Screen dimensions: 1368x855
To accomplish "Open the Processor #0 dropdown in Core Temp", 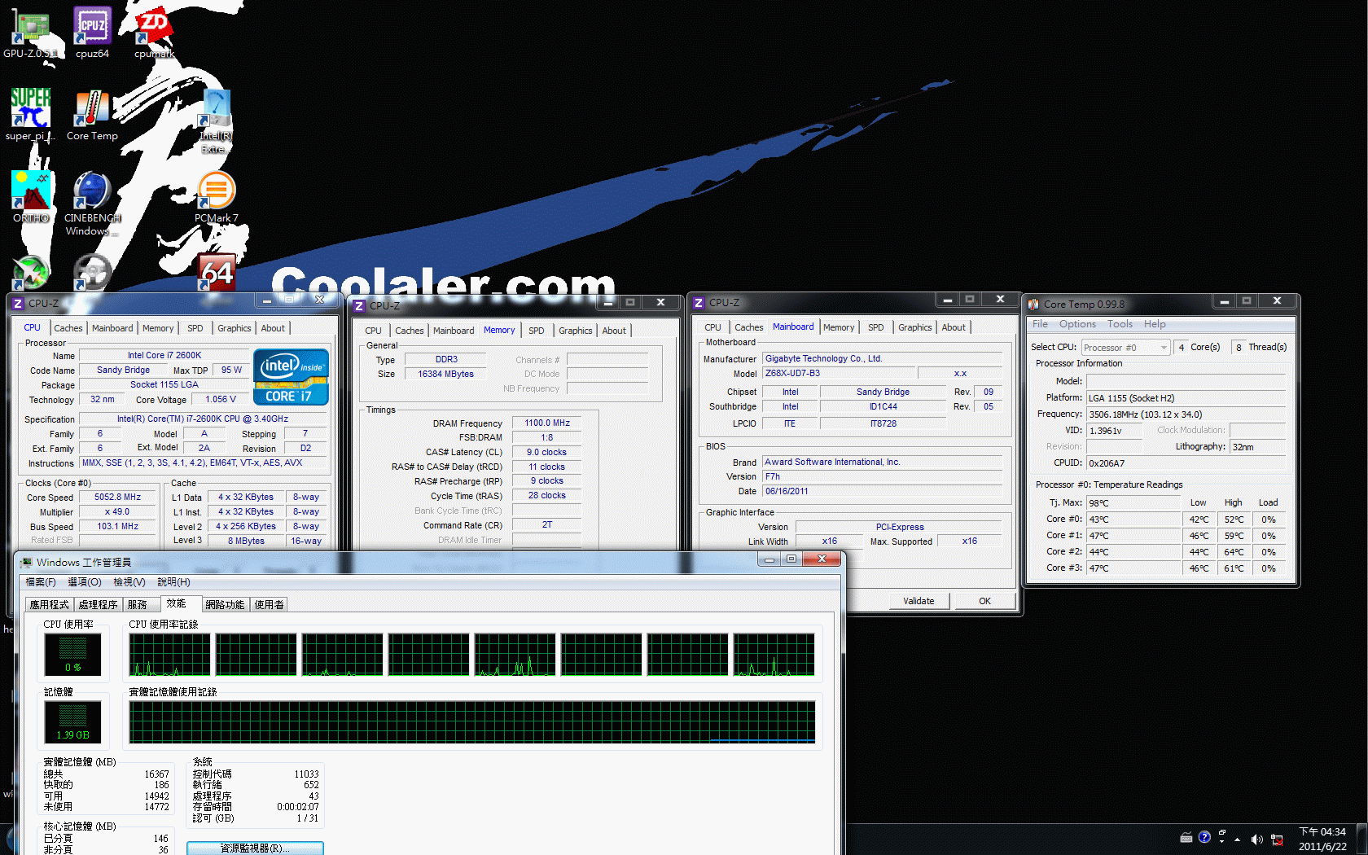I will 1125,348.
